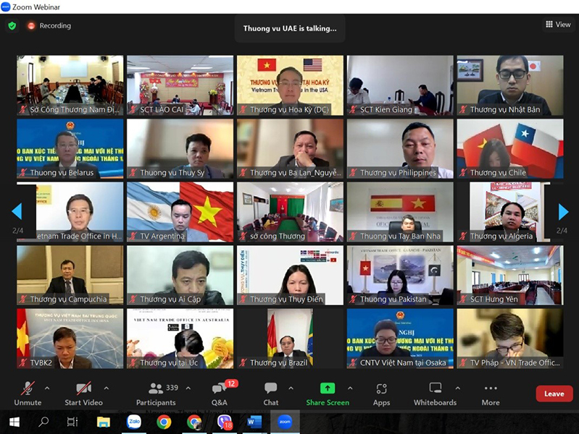Open the View layout menu
This screenshot has height=434, width=579.
click(x=558, y=25)
